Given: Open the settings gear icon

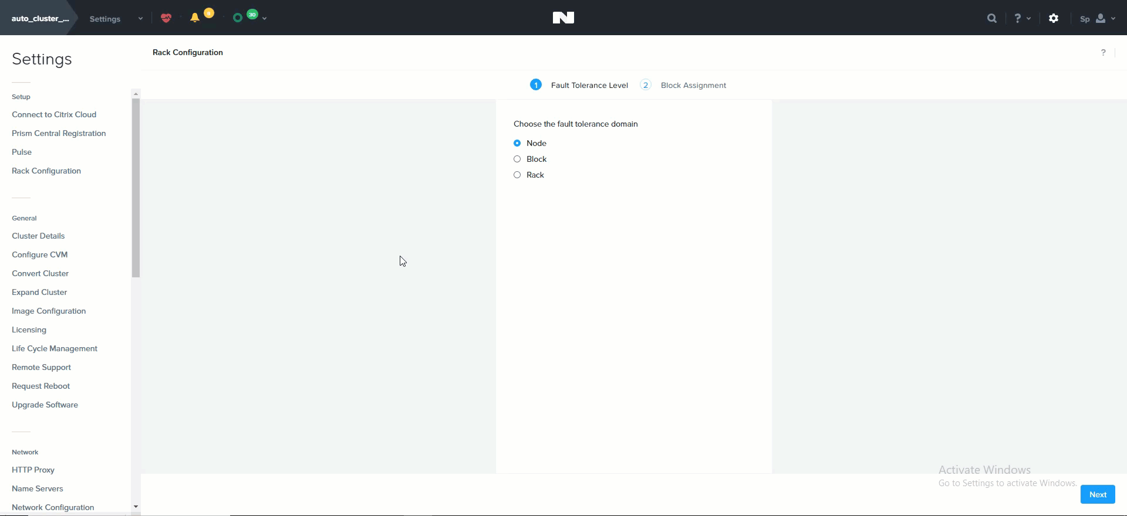Looking at the screenshot, I should tap(1054, 18).
